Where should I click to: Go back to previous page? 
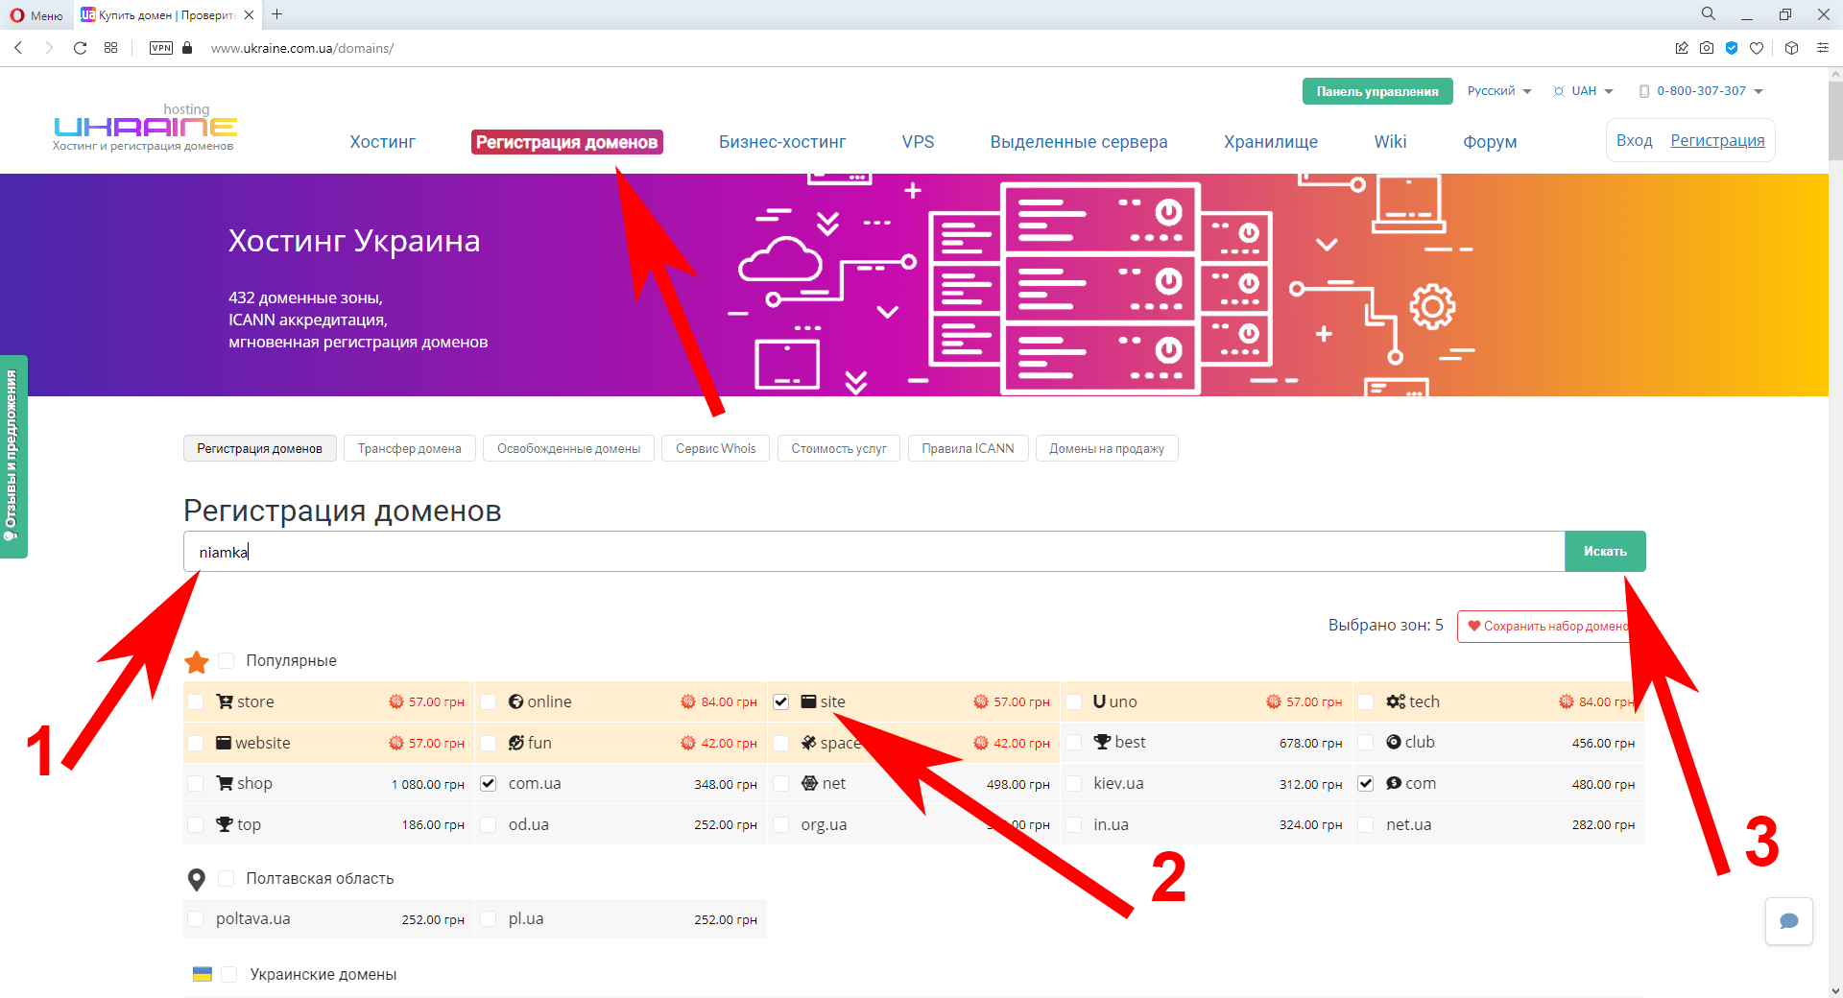tap(18, 48)
